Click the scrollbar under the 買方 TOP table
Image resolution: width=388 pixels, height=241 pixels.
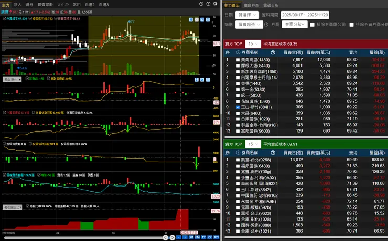(x=306, y=137)
